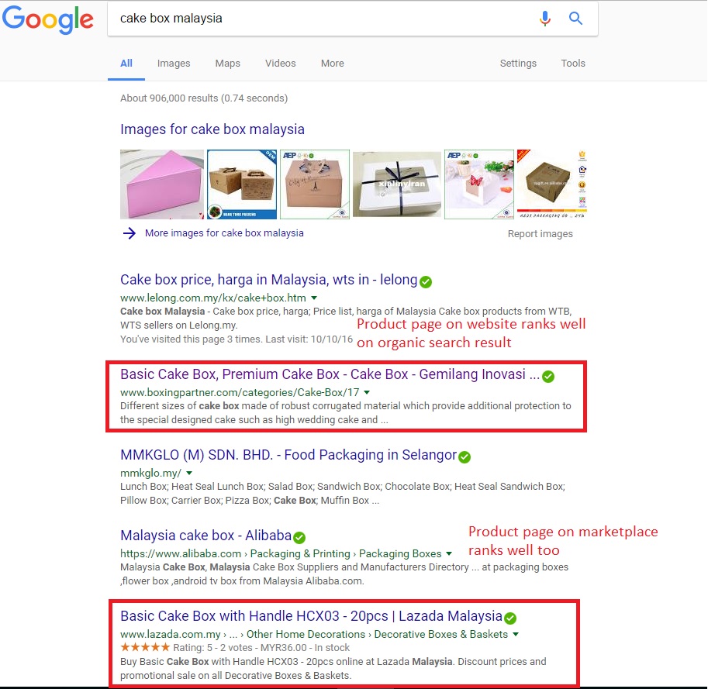
Task: Click the blue search magnifier icon
Action: [x=575, y=19]
